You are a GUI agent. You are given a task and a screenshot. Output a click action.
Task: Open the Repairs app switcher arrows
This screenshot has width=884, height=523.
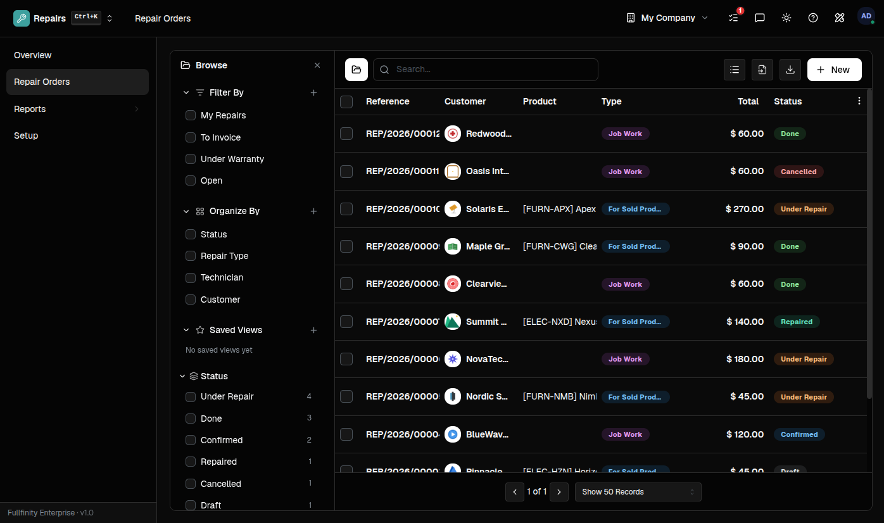click(x=110, y=18)
